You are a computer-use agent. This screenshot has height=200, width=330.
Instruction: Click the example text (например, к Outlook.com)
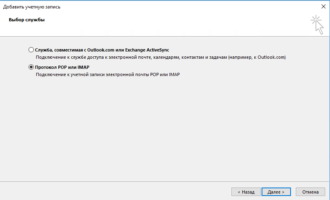tap(257, 58)
